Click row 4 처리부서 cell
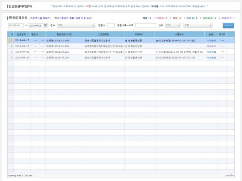Viewport: 242px width, 181px height. pos(139,58)
